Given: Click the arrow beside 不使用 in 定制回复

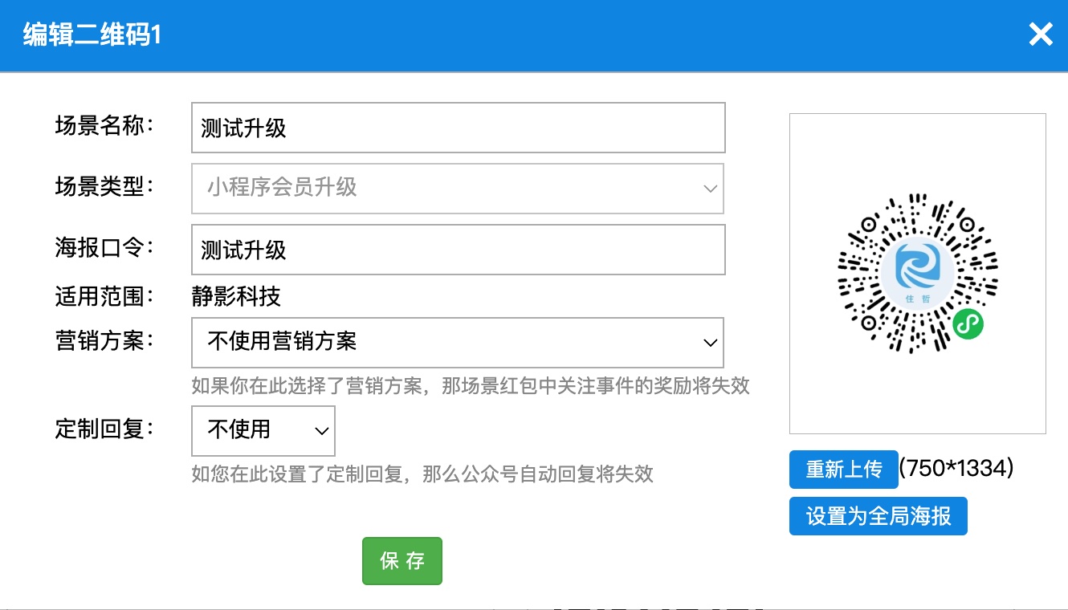Looking at the screenshot, I should tap(321, 431).
